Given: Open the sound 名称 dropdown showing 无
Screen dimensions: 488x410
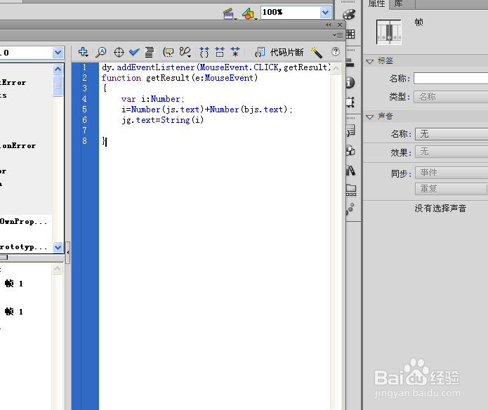Looking at the screenshot, I should [x=451, y=134].
